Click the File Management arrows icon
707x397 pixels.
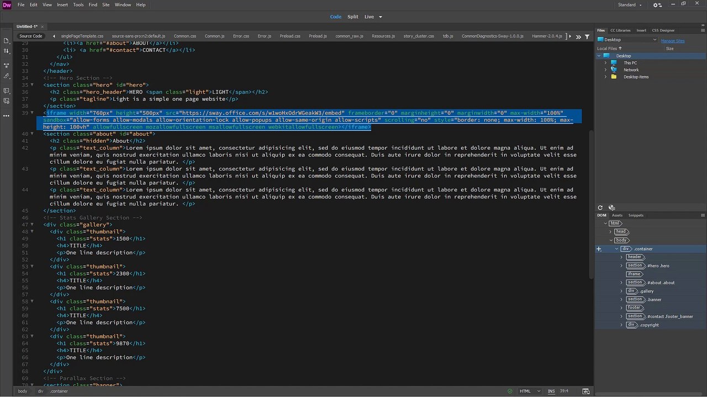tap(7, 51)
